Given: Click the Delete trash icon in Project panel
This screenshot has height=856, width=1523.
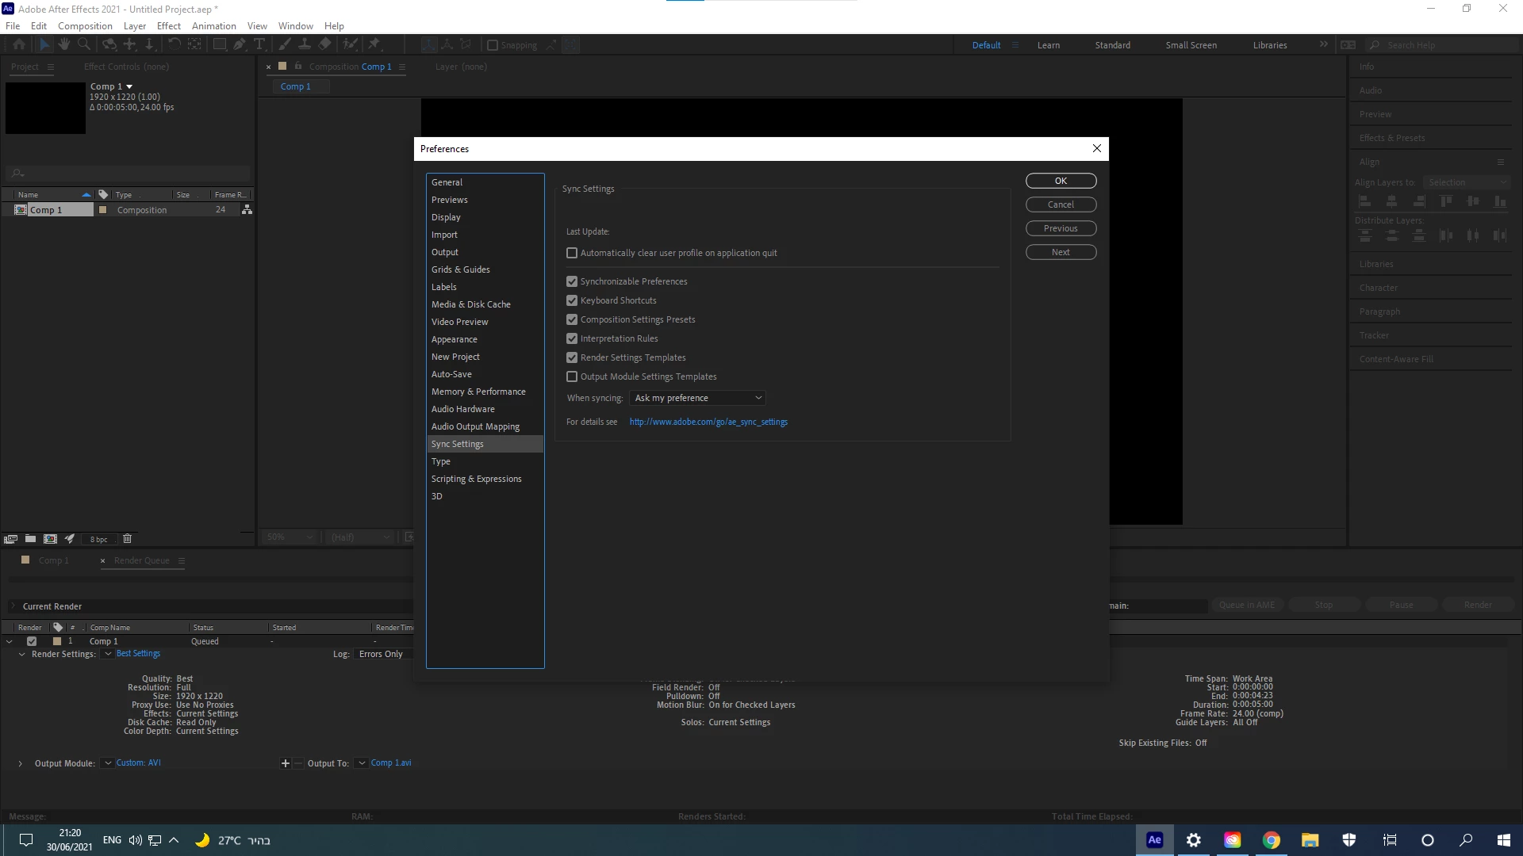Looking at the screenshot, I should 127,539.
